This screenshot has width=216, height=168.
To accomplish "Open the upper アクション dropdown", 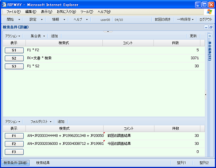I will pos(13,36).
